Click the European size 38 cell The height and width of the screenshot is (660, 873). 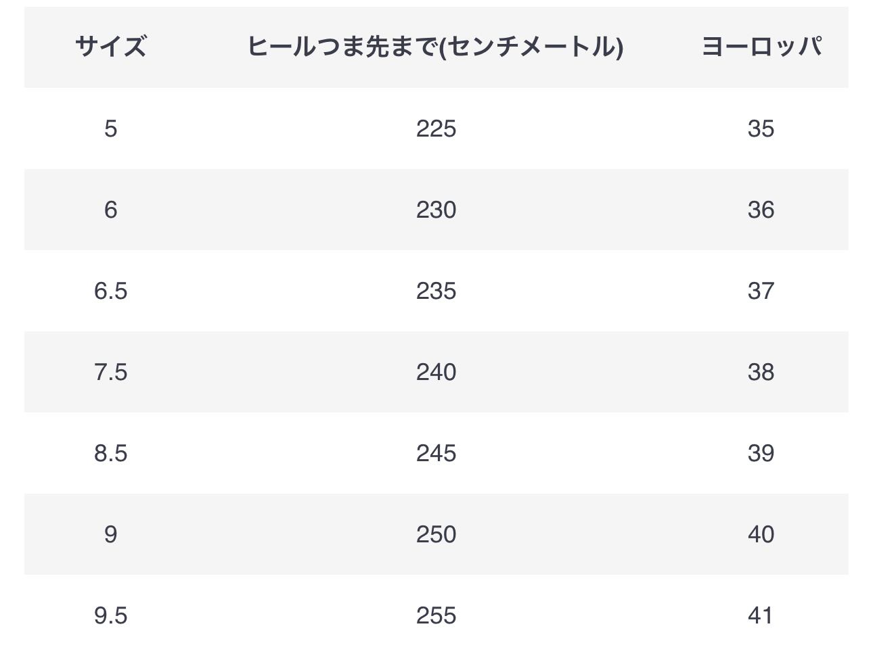point(761,372)
